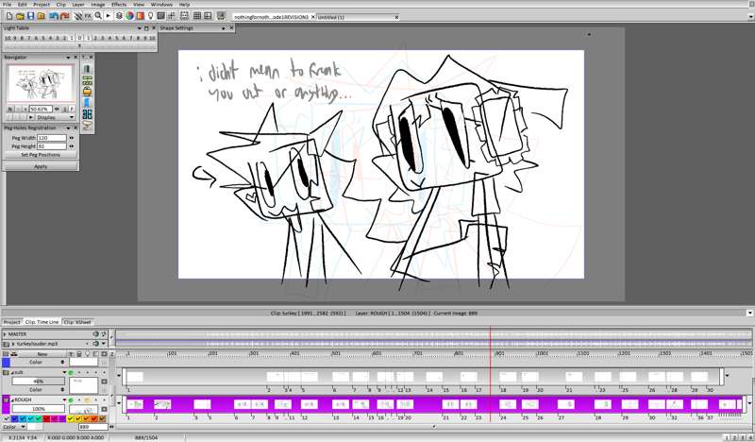Click the light bulb Light Table icon
This screenshot has width=755, height=442.
(151, 16)
